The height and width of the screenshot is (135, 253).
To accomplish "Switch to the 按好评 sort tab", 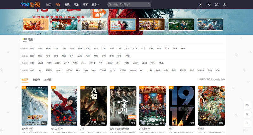I will (x=48, y=80).
